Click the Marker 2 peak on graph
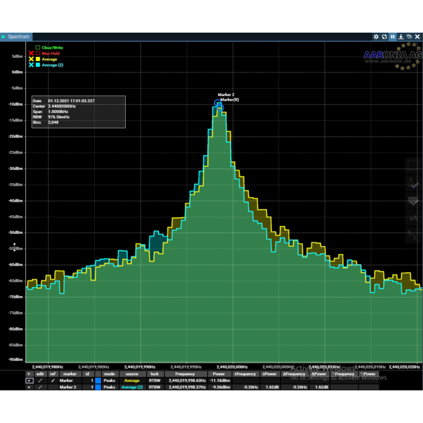This screenshot has width=423, height=423. click(x=218, y=103)
